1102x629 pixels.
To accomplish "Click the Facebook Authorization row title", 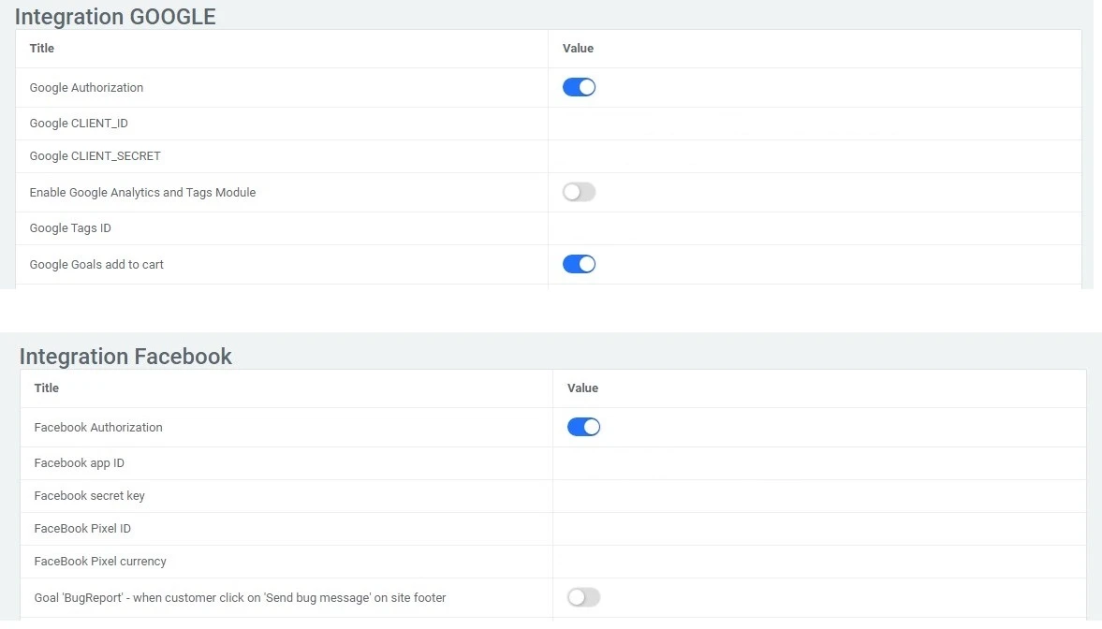I will pyautogui.click(x=97, y=427).
